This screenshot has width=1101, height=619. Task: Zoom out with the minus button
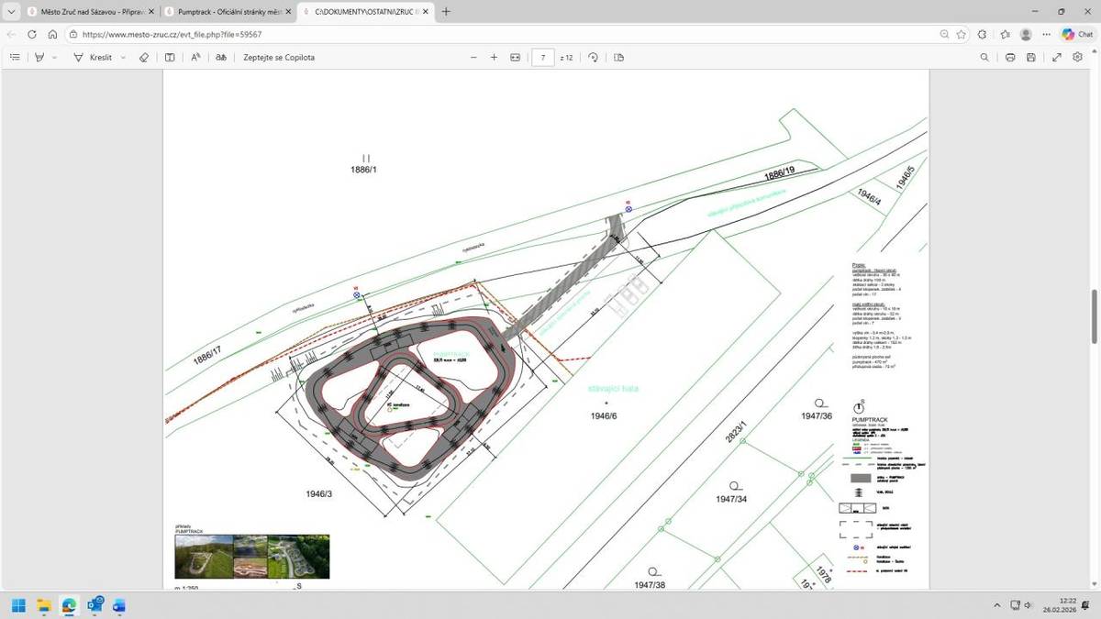click(473, 57)
